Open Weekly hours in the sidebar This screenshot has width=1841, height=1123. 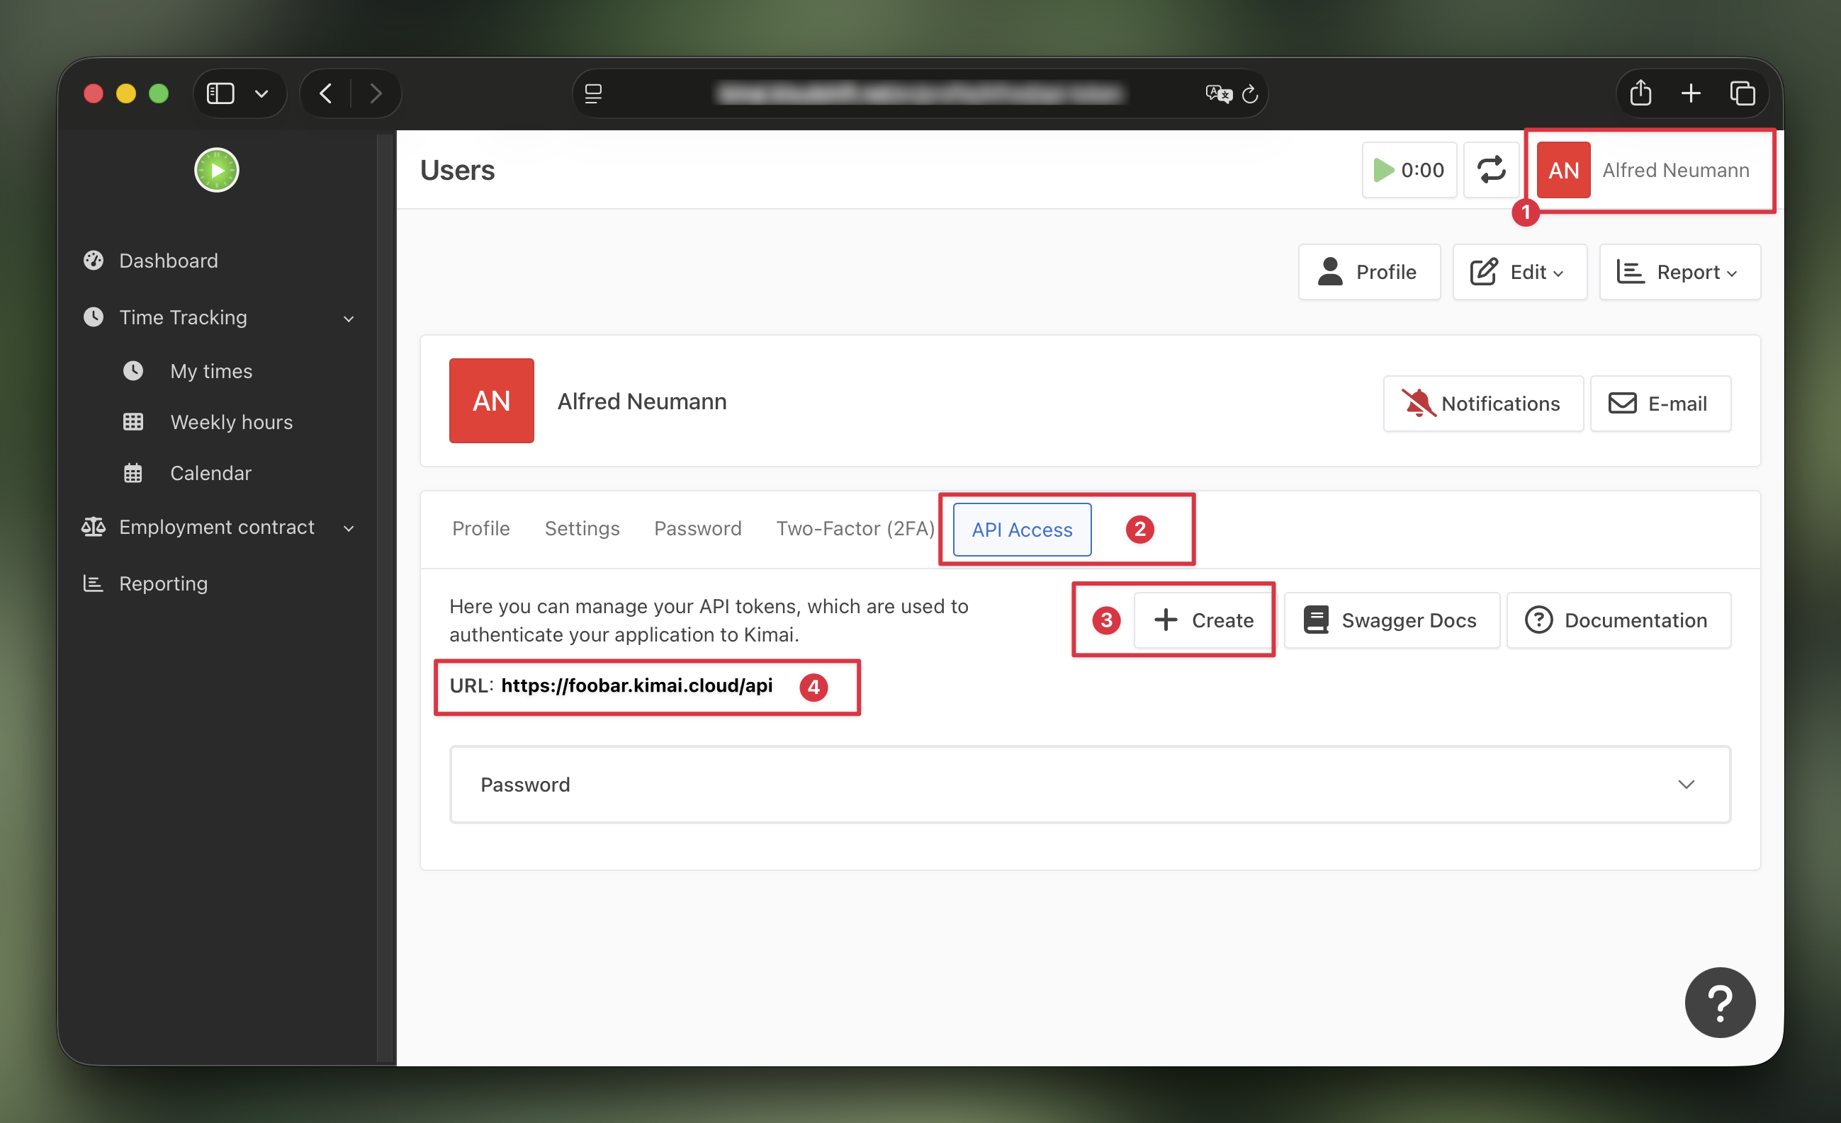(231, 422)
